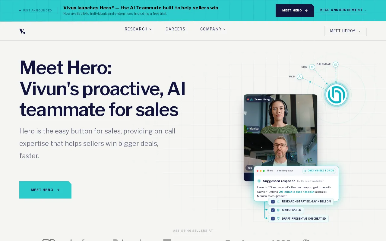Screen dimensions: 386x241
Task: Toggle the Draft Presentation Created checkbox
Action: [x=273, y=219]
